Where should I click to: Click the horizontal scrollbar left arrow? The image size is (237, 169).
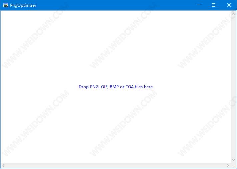[3, 166]
